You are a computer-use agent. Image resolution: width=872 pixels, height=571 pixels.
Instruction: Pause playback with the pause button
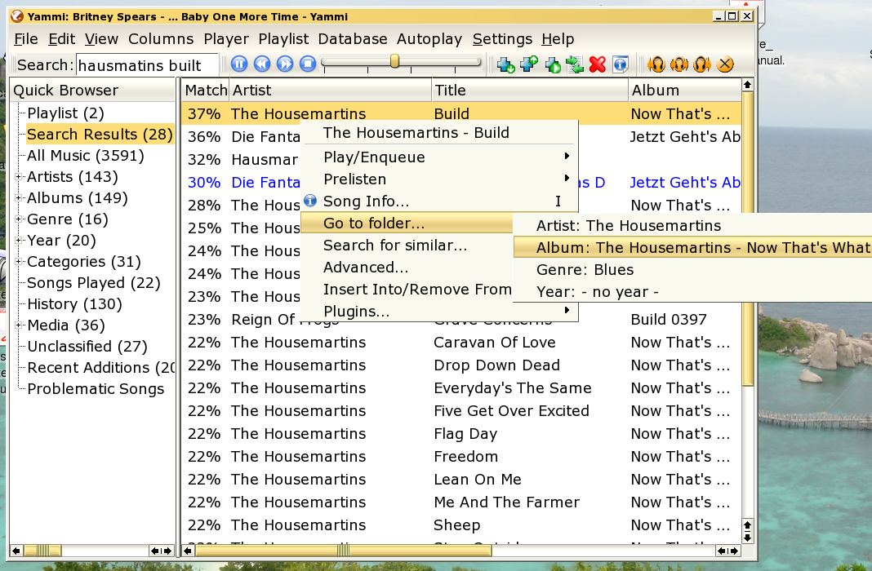(239, 64)
